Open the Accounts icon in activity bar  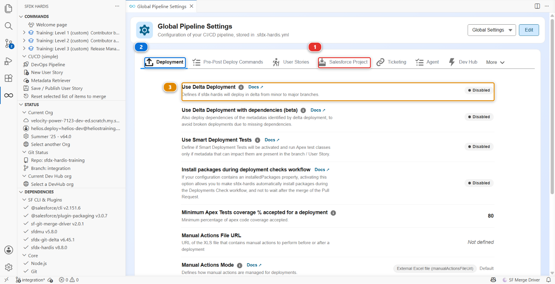pyautogui.click(x=9, y=250)
